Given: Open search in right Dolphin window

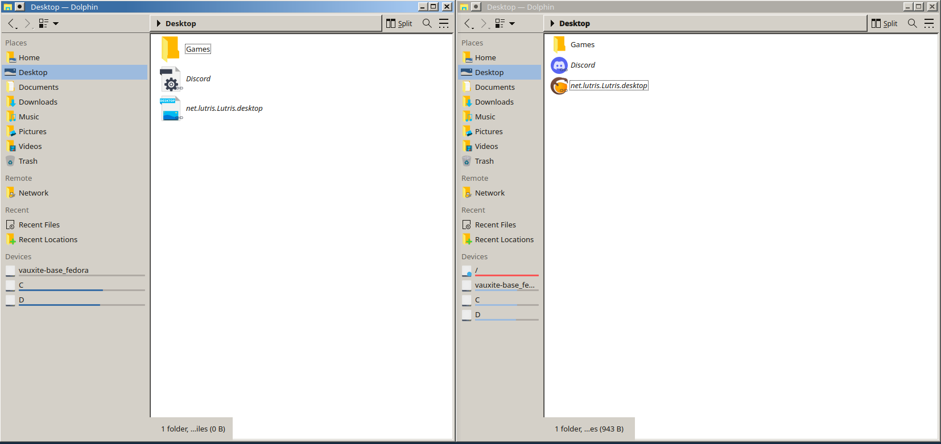Looking at the screenshot, I should click(913, 23).
